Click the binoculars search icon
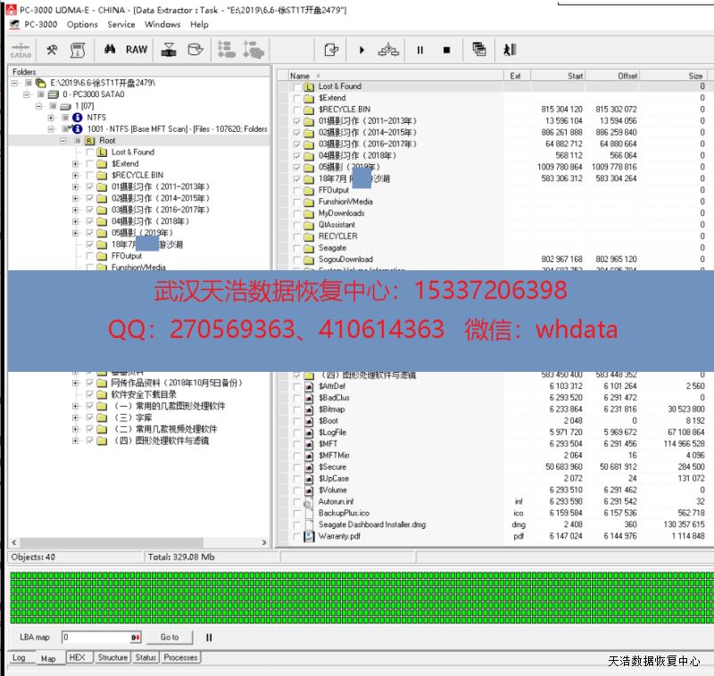The width and height of the screenshot is (714, 676). pyautogui.click(x=110, y=50)
